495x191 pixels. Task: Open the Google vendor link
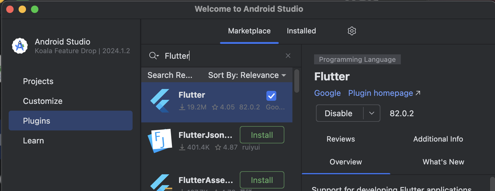327,93
